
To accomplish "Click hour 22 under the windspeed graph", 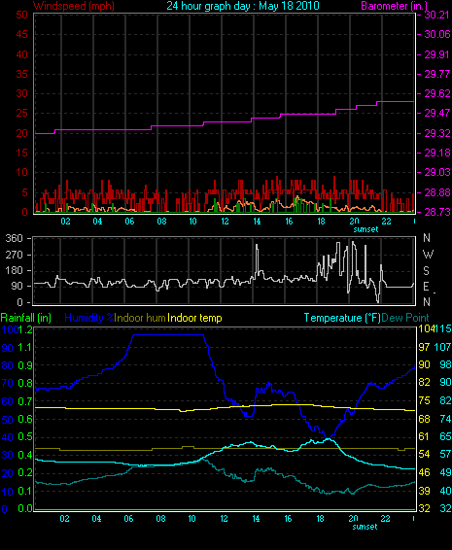I will 386,222.
